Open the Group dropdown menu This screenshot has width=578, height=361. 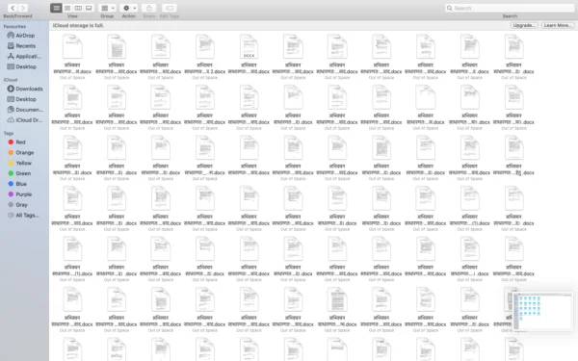(107, 8)
